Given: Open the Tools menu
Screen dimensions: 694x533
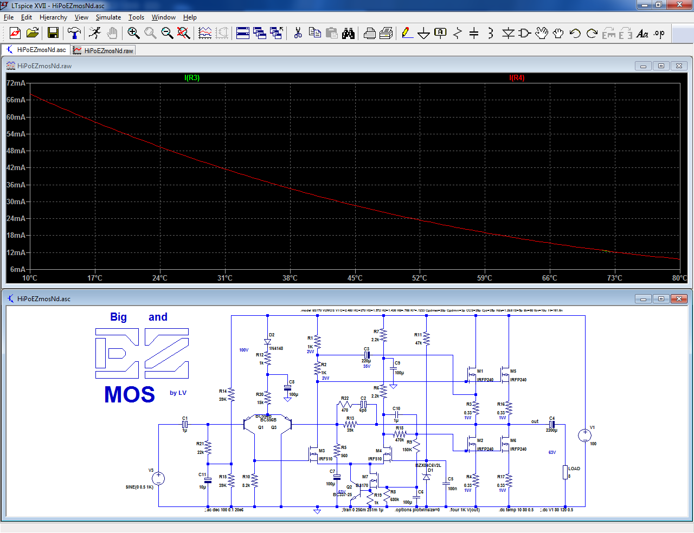Looking at the screenshot, I should pos(136,17).
